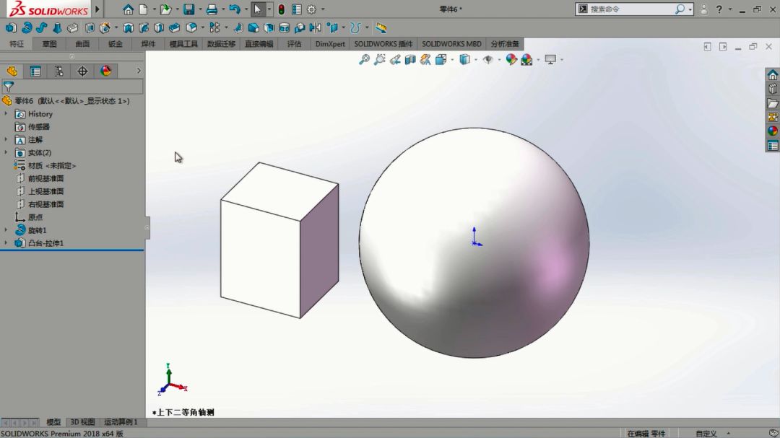The image size is (780, 438).
Task: Click the Help question mark icon
Action: click(x=719, y=9)
